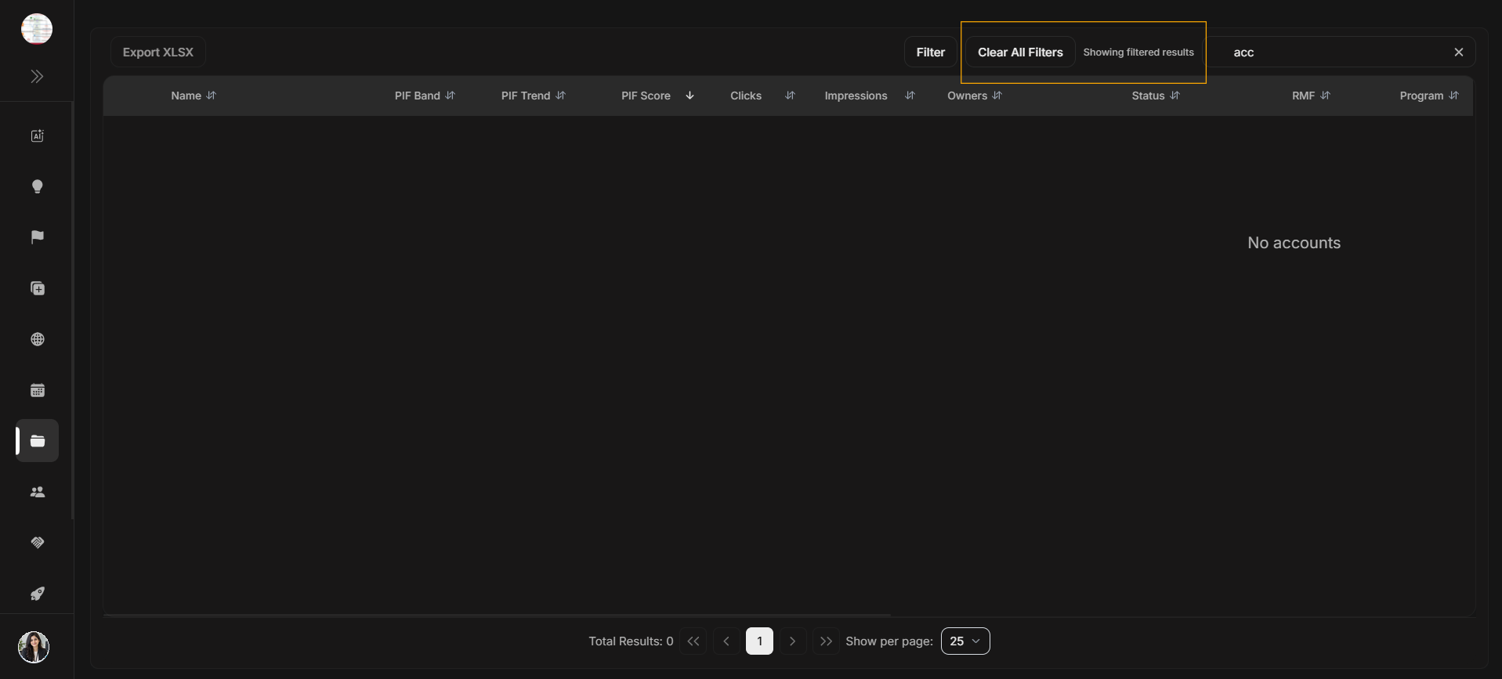Open the calendar sidebar icon
The height and width of the screenshot is (679, 1502).
[37, 390]
